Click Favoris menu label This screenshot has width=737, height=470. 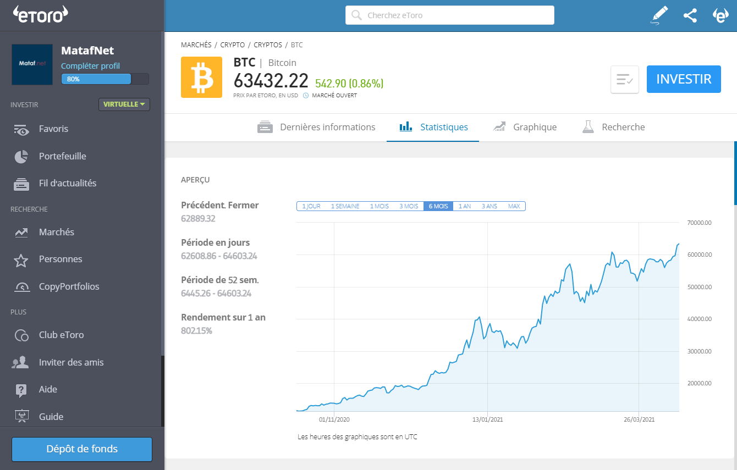[x=53, y=129]
